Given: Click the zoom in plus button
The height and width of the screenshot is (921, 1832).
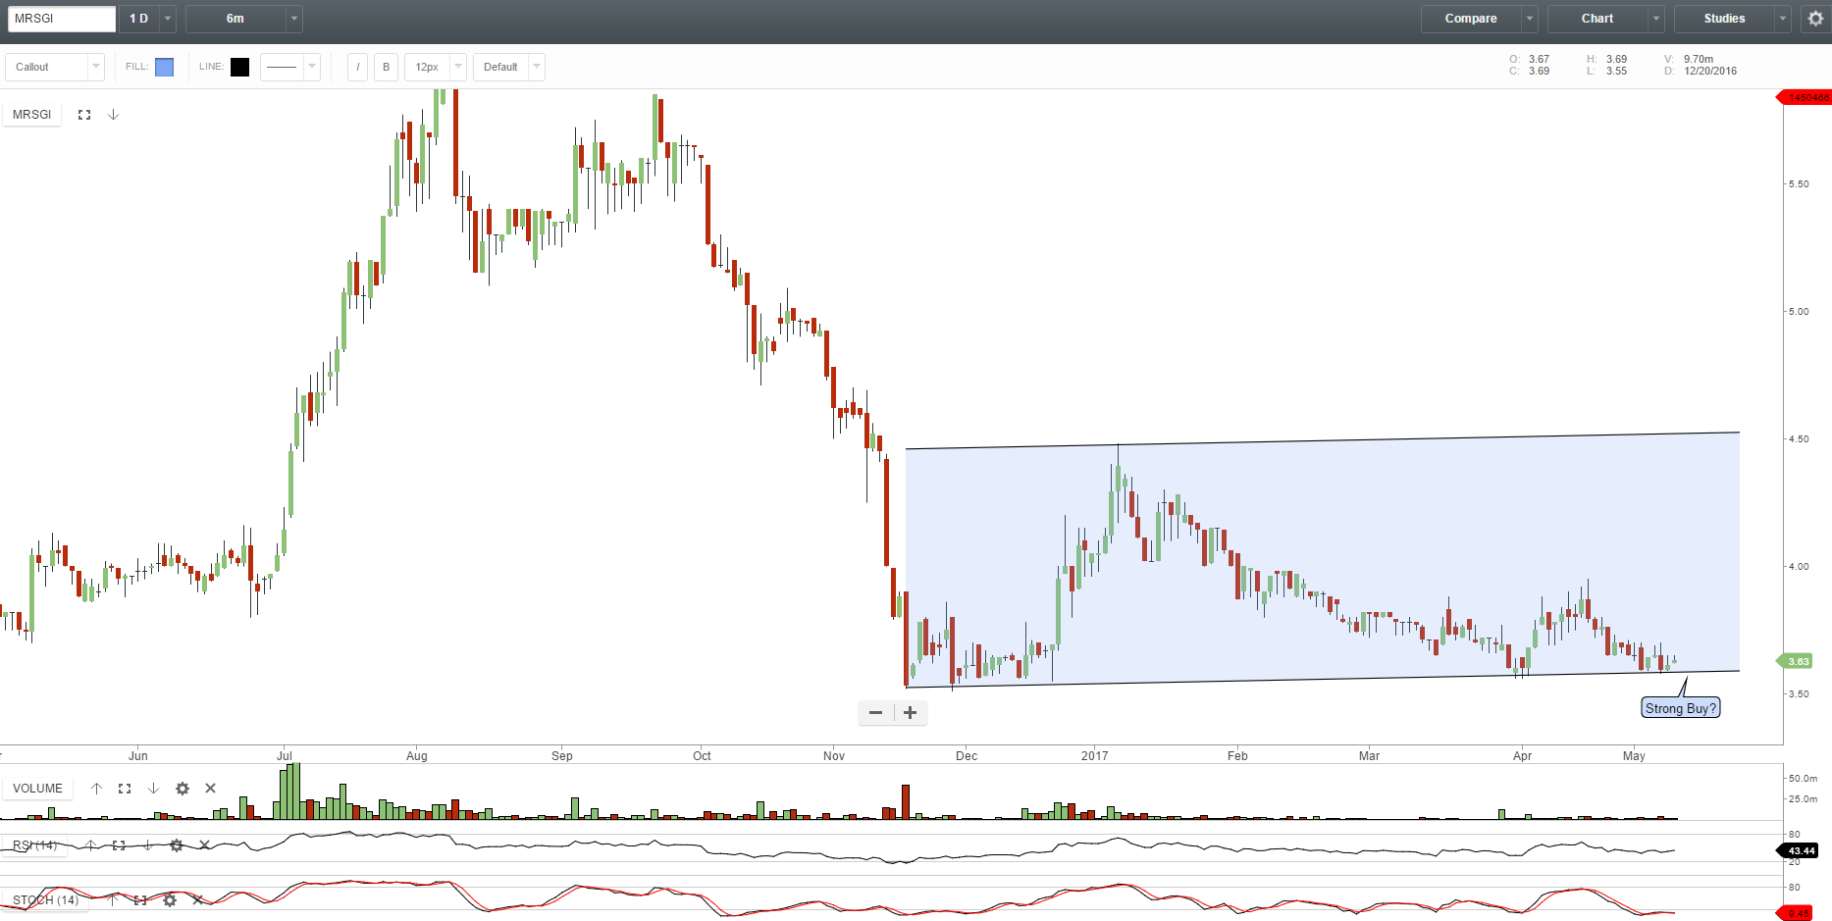Looking at the screenshot, I should (x=910, y=713).
